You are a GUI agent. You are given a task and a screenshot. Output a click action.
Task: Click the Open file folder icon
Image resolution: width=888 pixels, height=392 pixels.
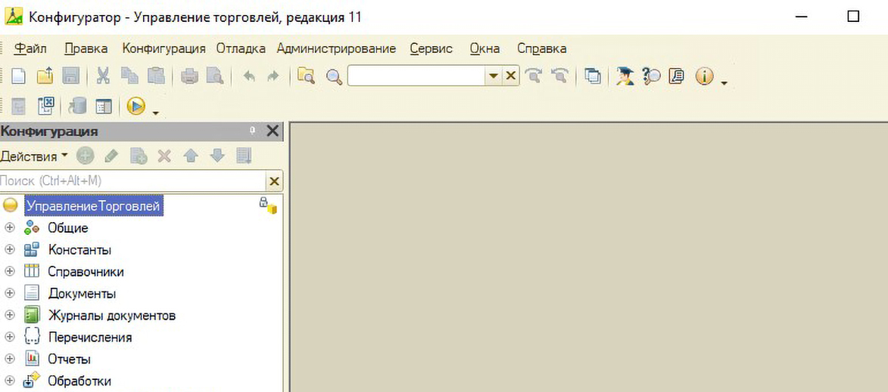click(x=44, y=76)
